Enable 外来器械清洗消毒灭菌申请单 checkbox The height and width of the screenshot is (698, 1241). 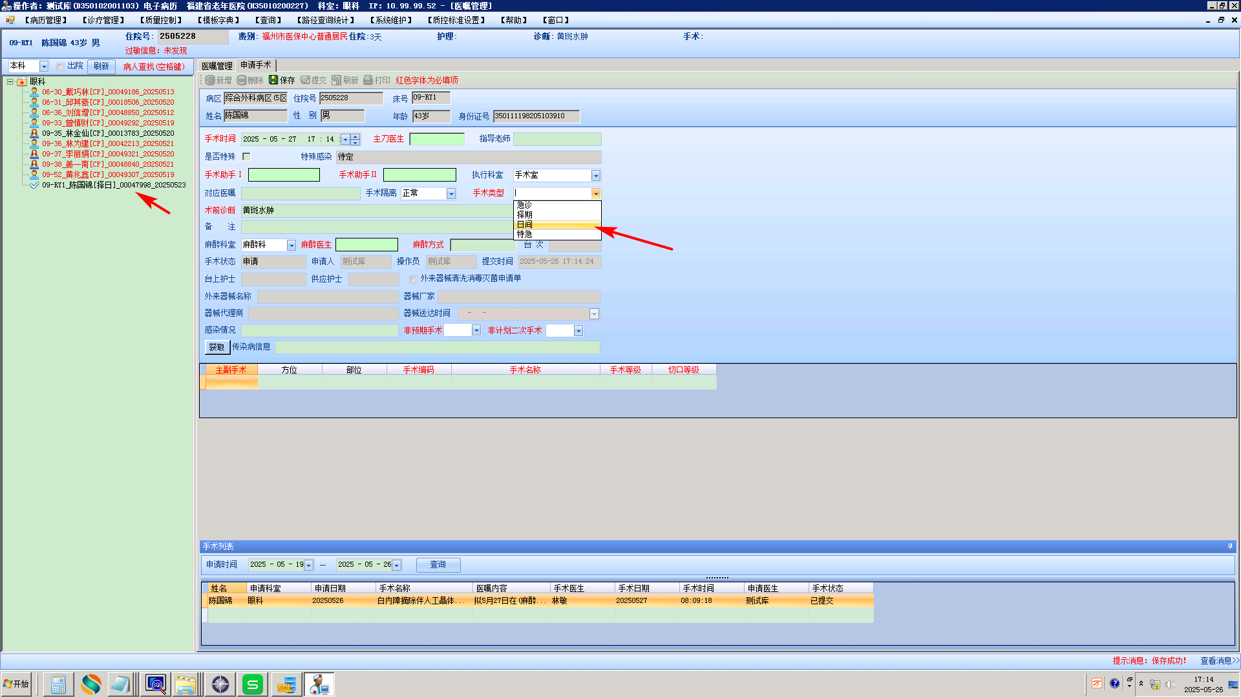(x=413, y=279)
